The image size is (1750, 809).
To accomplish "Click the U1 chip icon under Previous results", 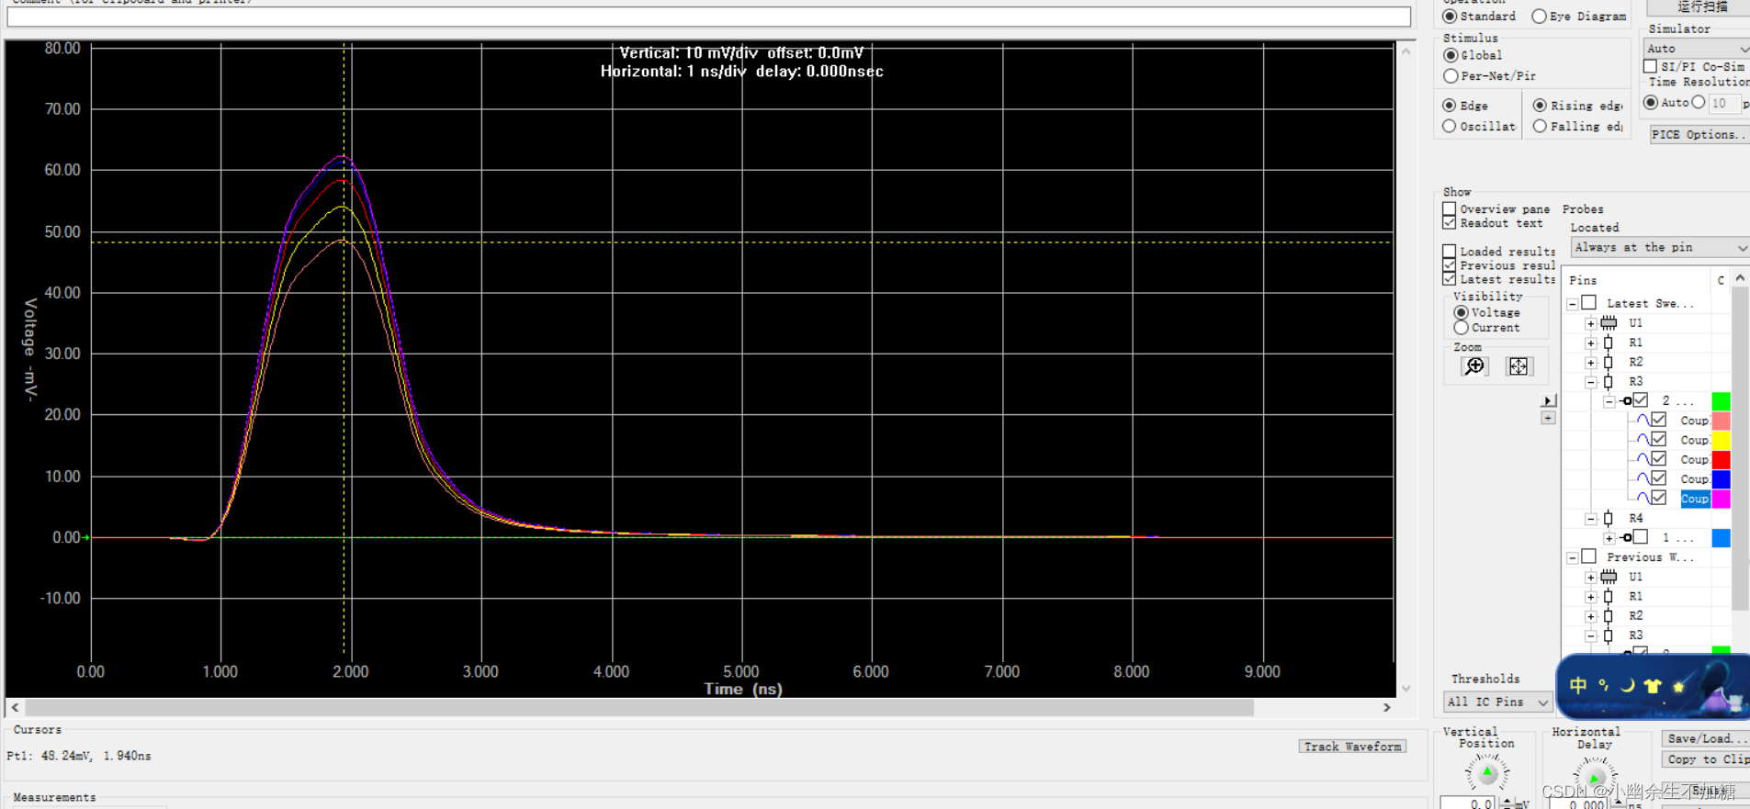I will 1609,577.
